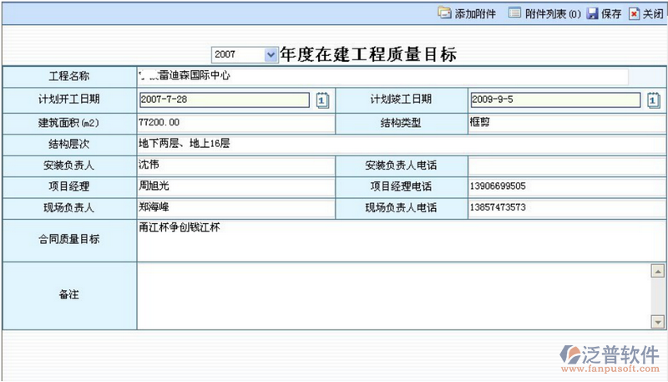Click inside the 备注 remarks text area
Viewport: 668px width, 382px height.
point(392,296)
